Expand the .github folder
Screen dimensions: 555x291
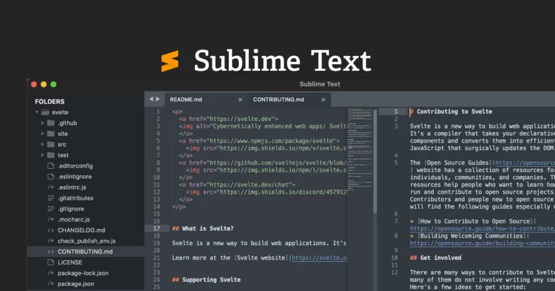(43, 123)
